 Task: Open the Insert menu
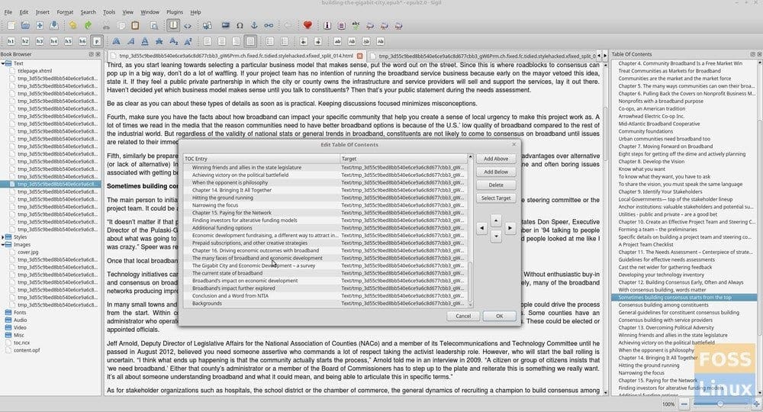click(x=42, y=12)
